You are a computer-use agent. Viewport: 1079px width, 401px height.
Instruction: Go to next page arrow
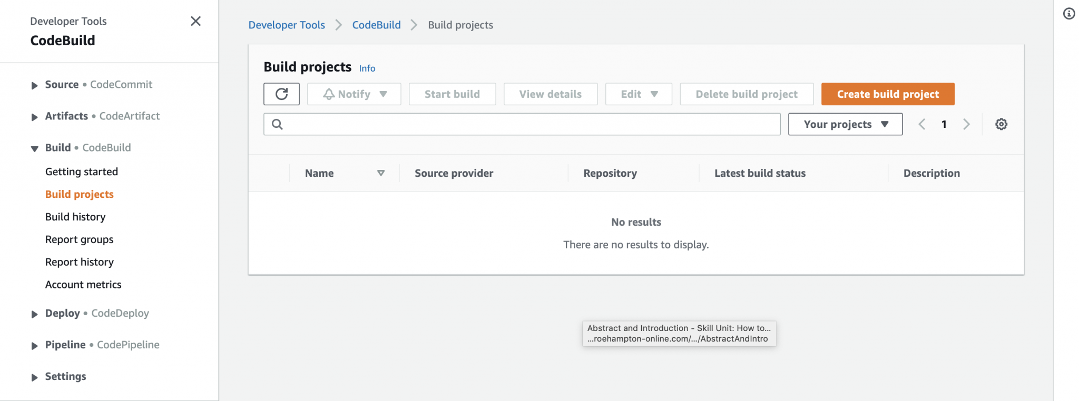pos(966,124)
